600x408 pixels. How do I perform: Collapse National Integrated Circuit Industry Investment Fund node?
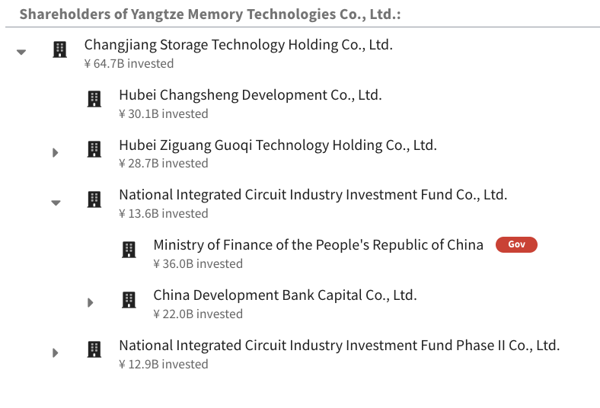[56, 202]
